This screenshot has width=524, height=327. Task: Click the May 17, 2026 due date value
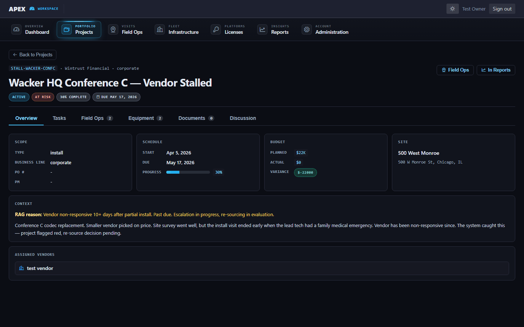pos(180,163)
